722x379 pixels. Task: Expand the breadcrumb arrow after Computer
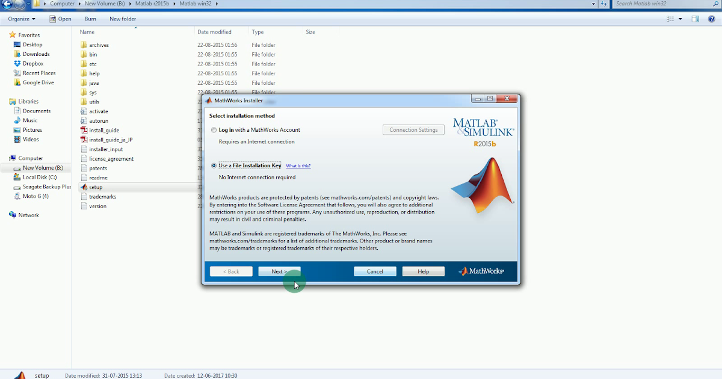pyautogui.click(x=79, y=4)
